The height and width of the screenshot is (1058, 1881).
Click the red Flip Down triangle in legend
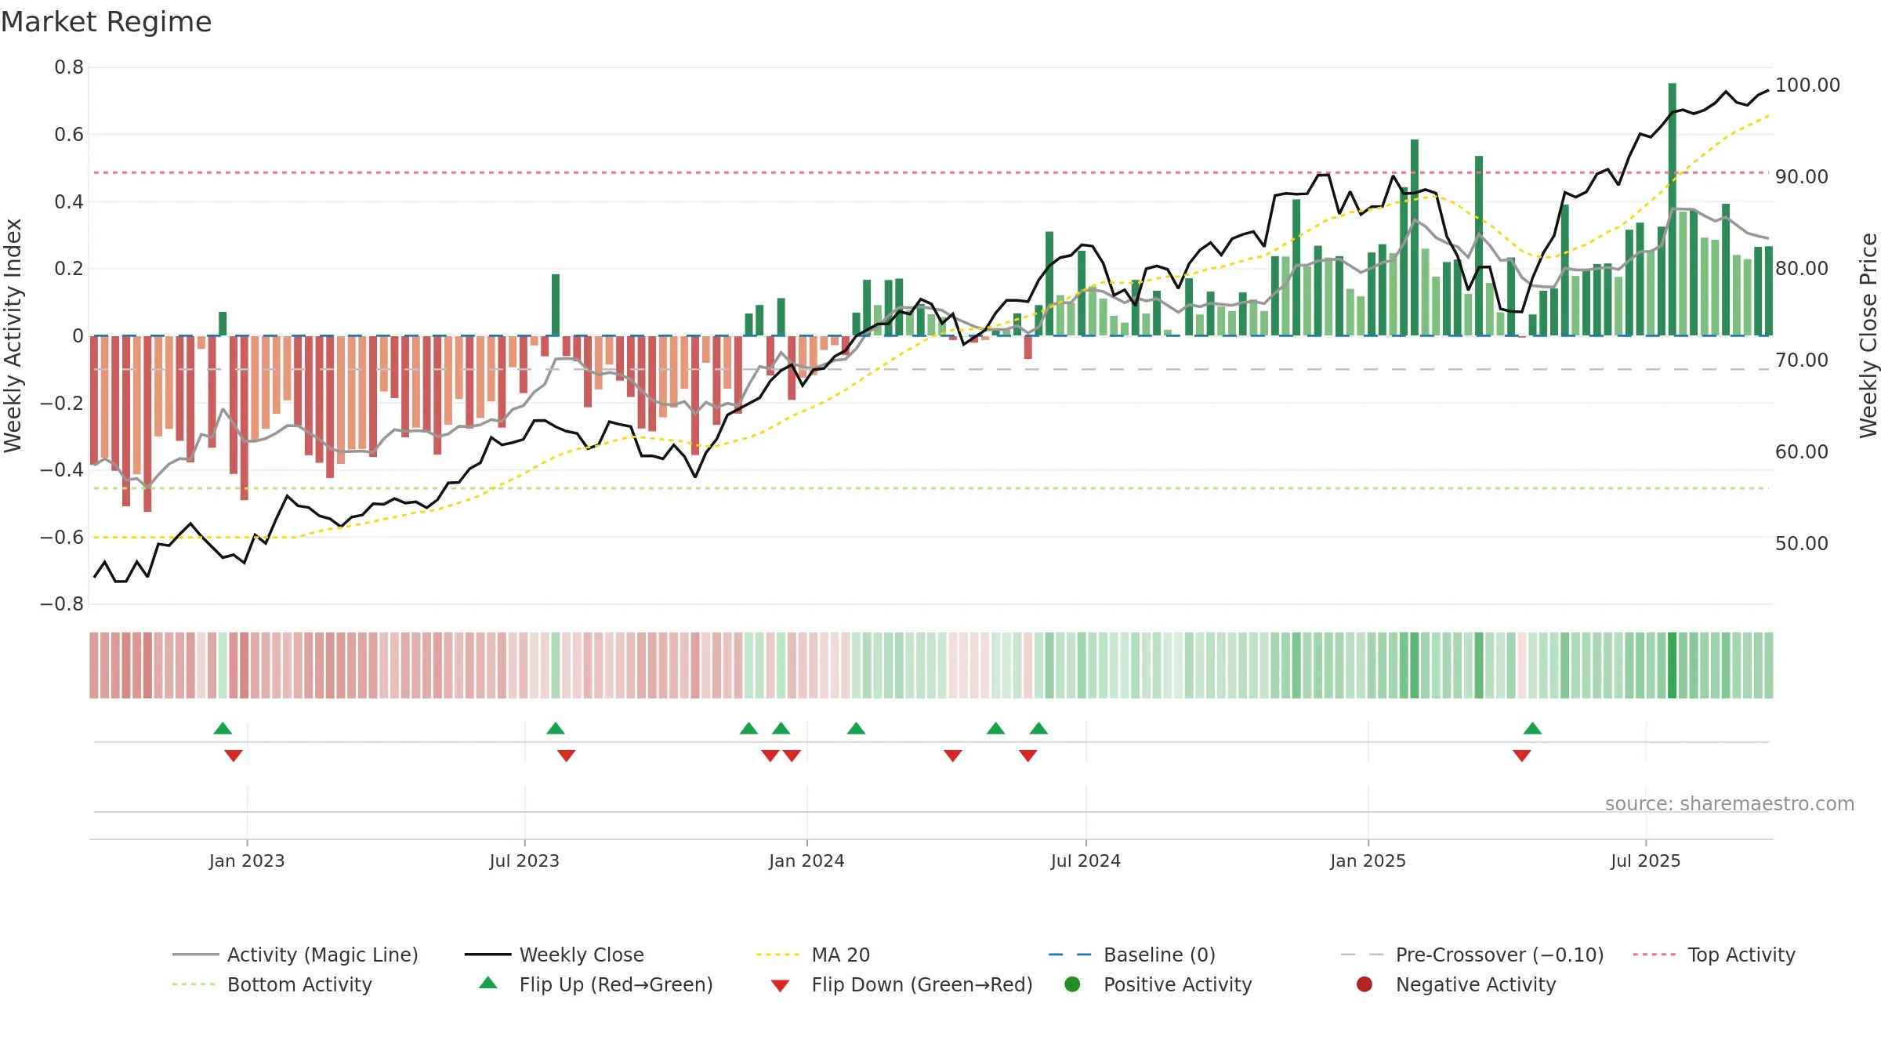[780, 986]
